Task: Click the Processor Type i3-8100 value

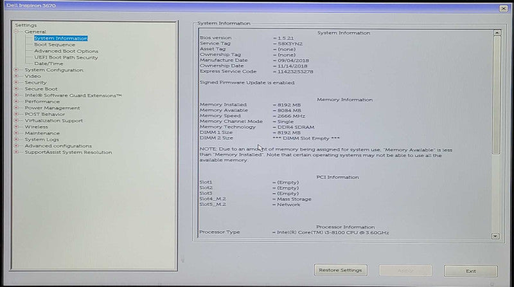Action: [x=333, y=232]
